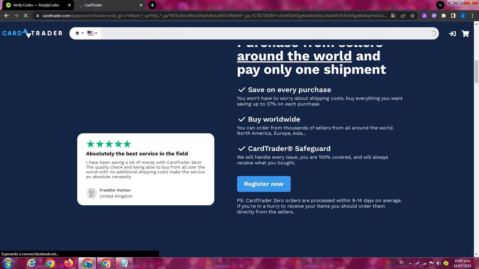The width and height of the screenshot is (479, 269).
Task: Toggle the browser side panel
Action: coord(453,16)
